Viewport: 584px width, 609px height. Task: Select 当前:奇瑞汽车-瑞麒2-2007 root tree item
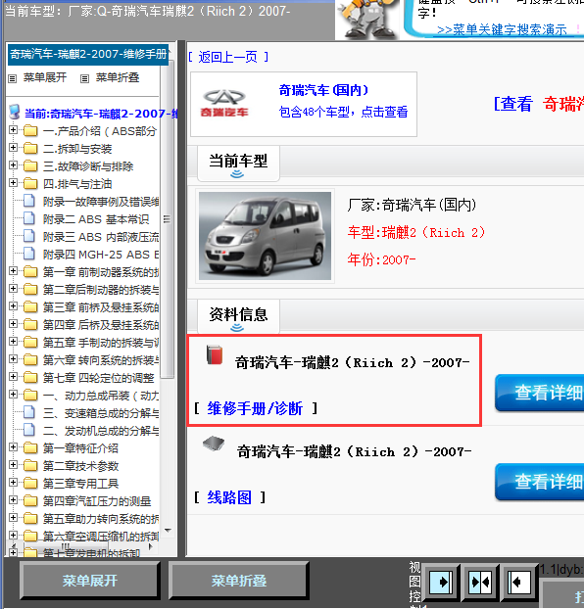point(101,114)
